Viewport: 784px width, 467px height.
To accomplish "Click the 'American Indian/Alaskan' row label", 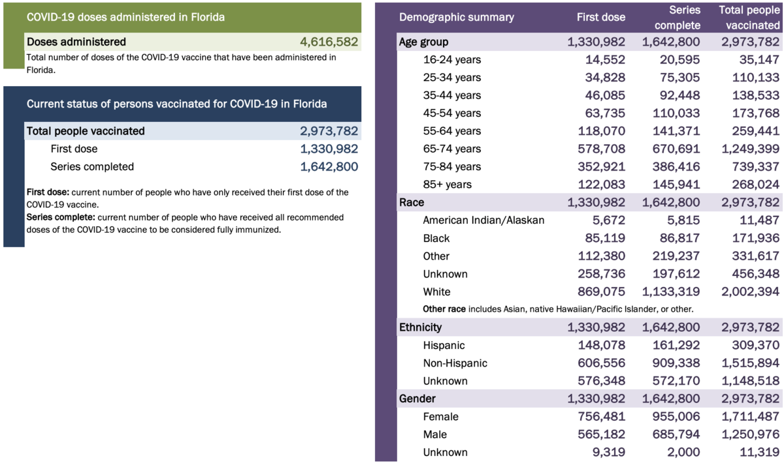I will [483, 220].
